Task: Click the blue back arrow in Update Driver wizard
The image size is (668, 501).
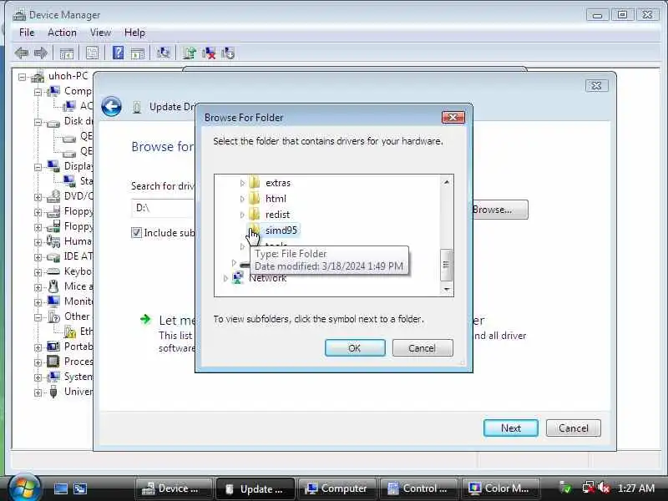Action: [112, 107]
